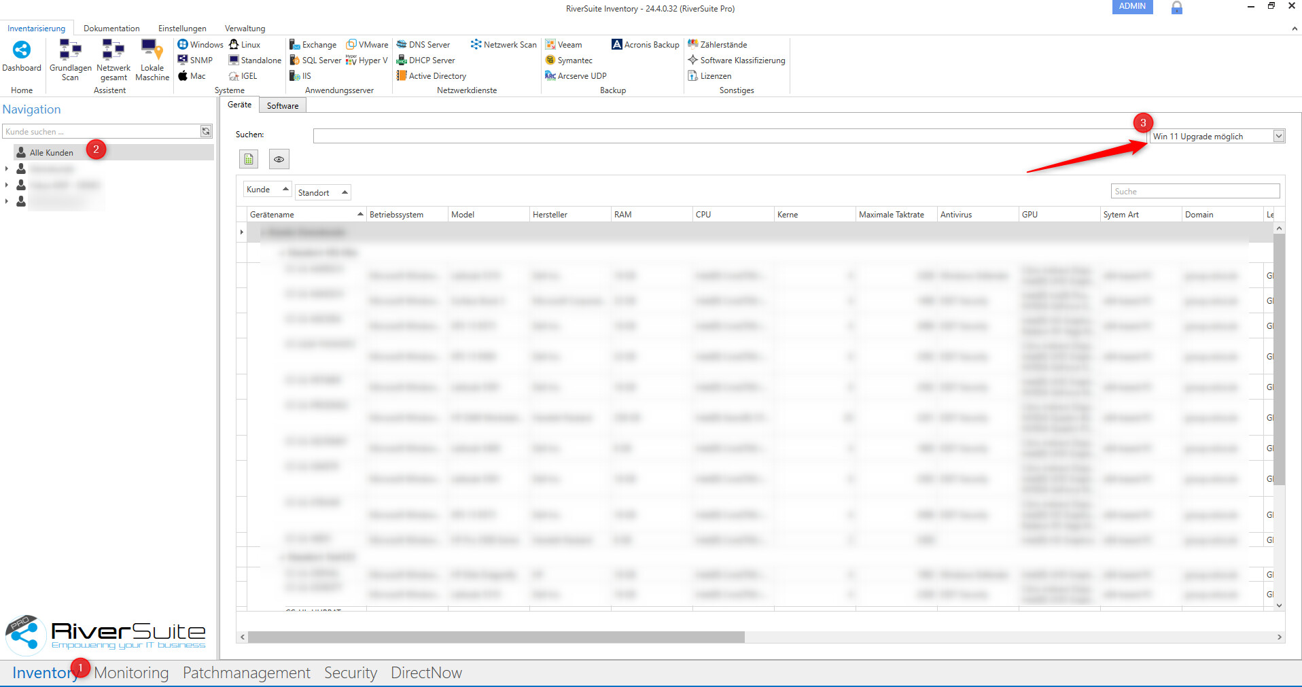Open the Einstellungen ribbon tab

click(x=182, y=29)
